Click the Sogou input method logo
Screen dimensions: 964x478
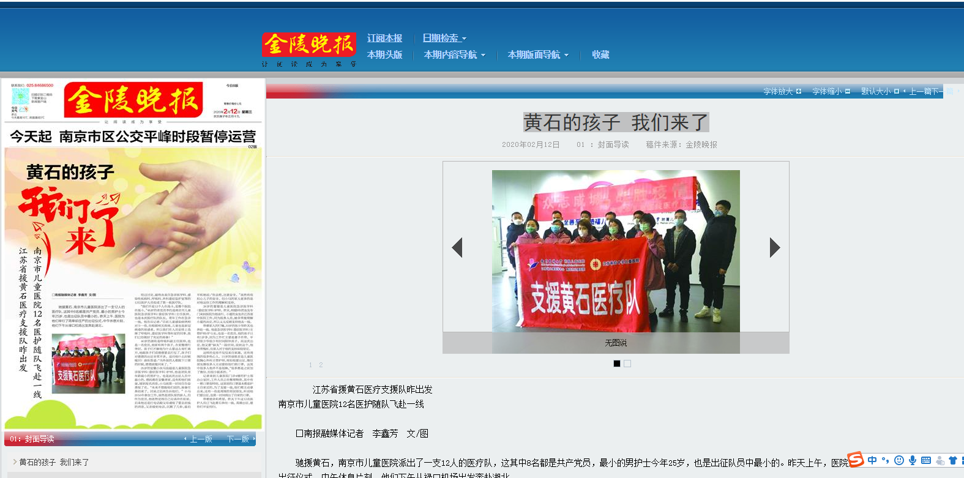[x=856, y=460]
